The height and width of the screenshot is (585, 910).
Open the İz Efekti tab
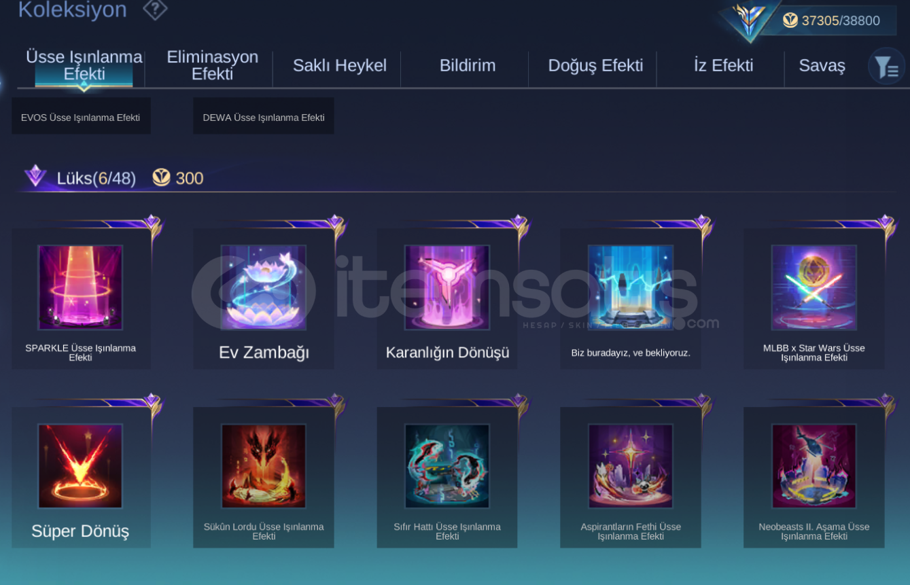723,65
